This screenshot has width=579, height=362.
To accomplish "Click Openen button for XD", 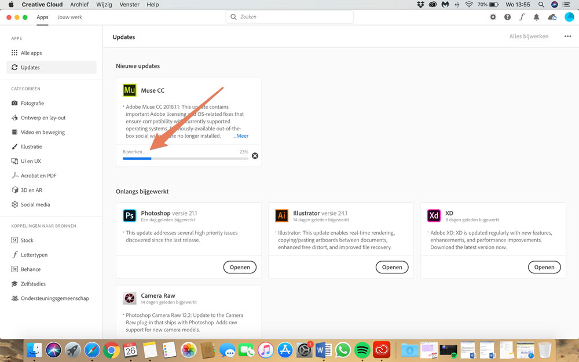I will (544, 267).
